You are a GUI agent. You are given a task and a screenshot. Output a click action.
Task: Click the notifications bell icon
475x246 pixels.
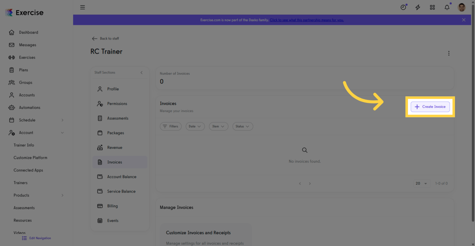(x=447, y=7)
